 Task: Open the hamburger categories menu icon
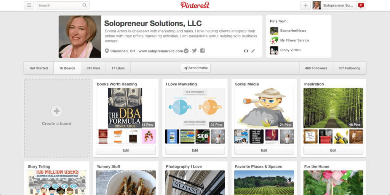pos(29,5)
